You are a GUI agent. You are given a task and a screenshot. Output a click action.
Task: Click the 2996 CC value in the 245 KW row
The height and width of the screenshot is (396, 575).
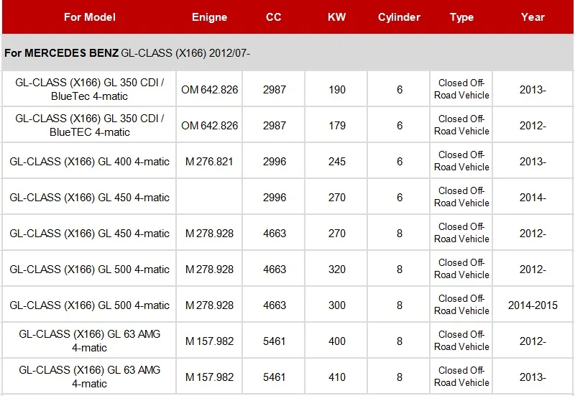click(275, 161)
